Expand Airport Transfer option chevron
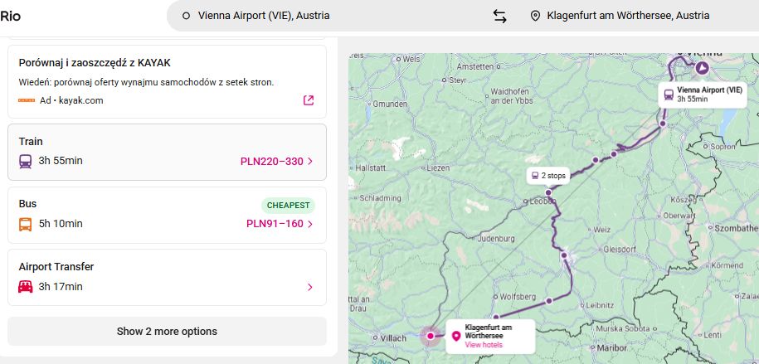This screenshot has width=759, height=364. pos(310,288)
